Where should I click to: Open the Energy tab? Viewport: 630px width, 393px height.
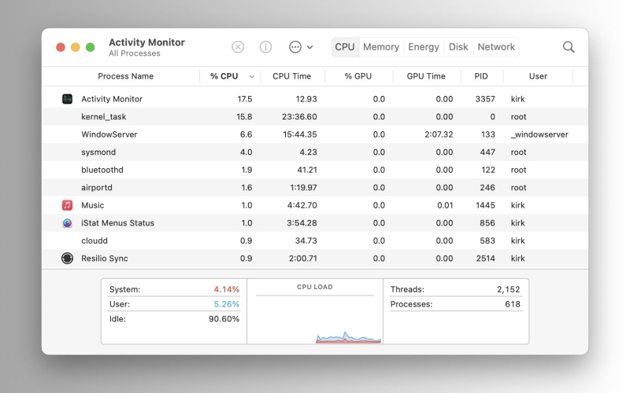tap(424, 47)
